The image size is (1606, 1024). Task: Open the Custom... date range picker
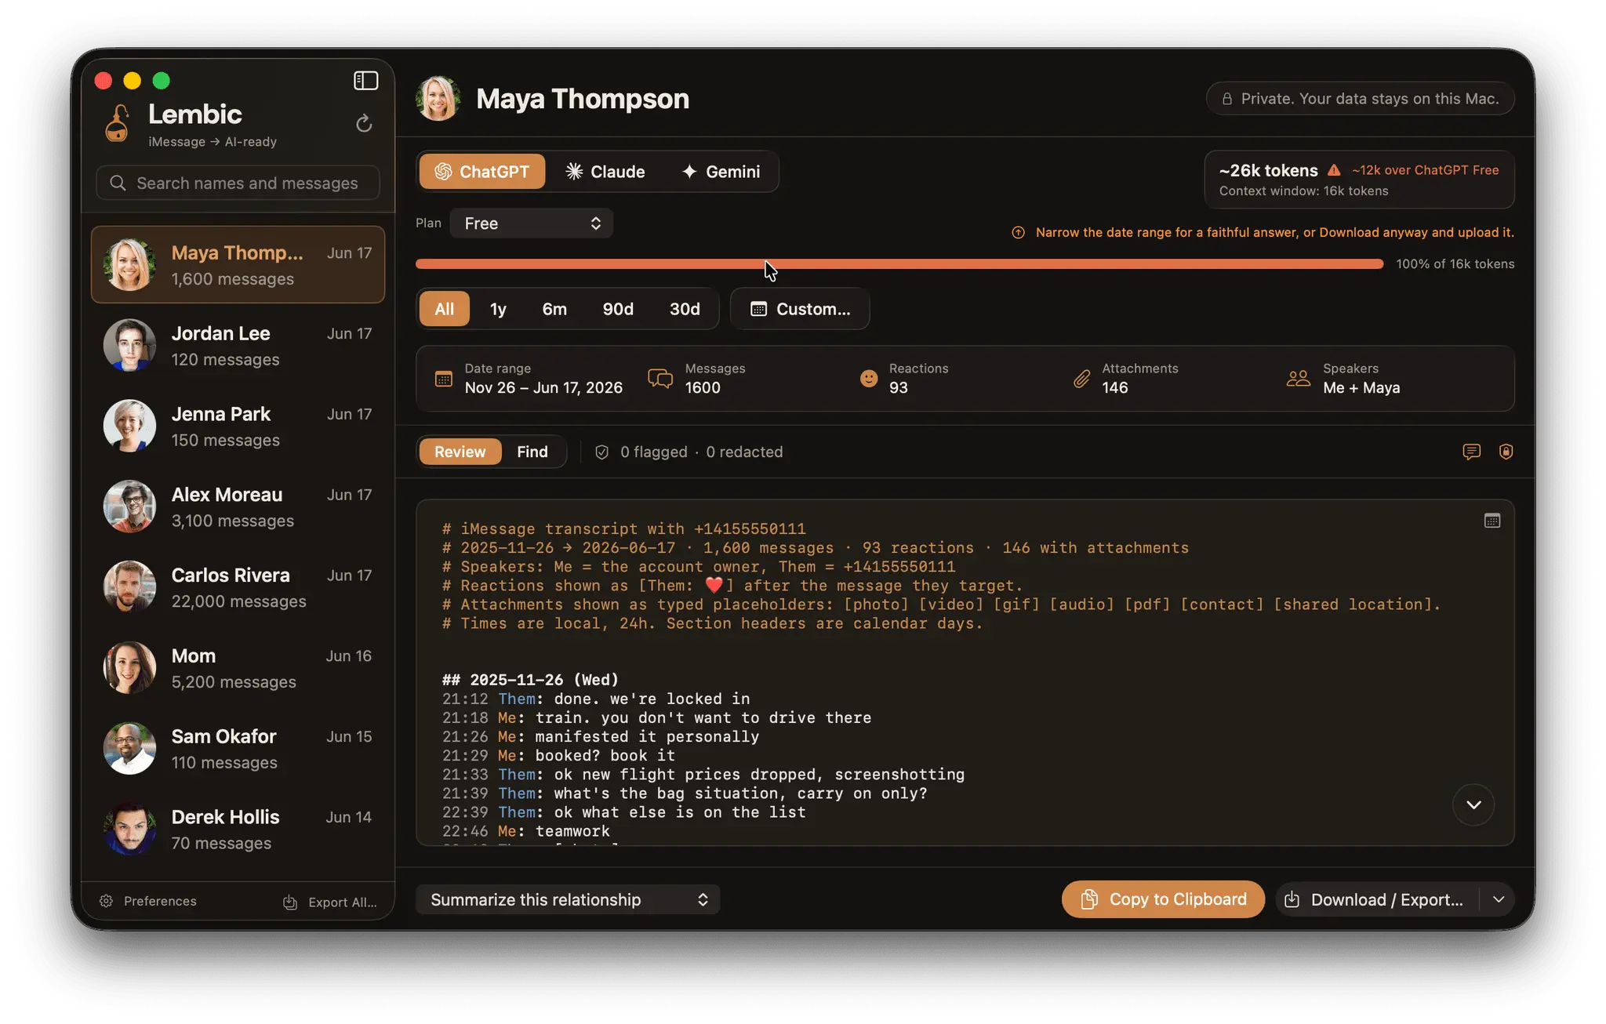800,309
